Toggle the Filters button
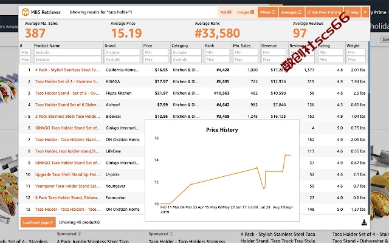 click(267, 12)
